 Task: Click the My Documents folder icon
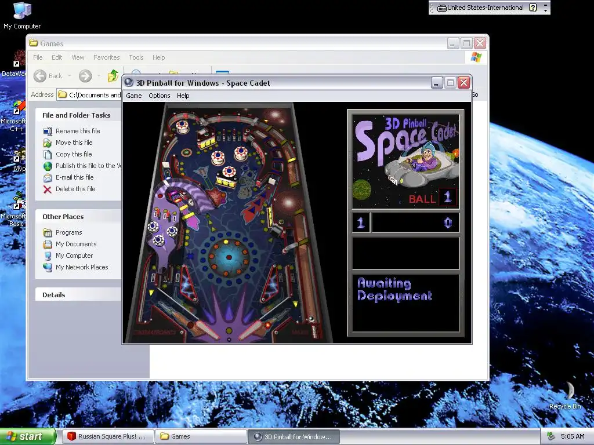[48, 244]
